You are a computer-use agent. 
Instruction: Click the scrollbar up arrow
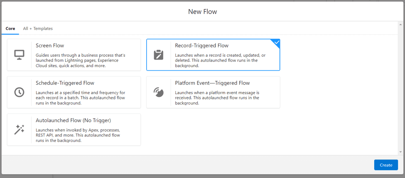tap(400, 24)
